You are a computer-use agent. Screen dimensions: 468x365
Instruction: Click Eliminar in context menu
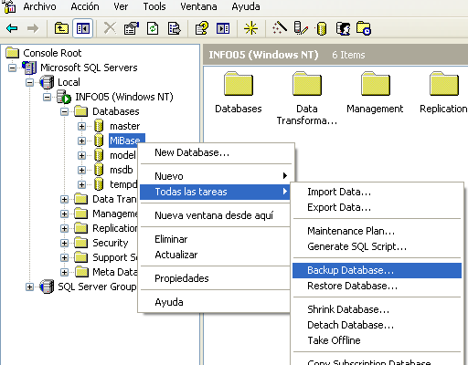216,239
